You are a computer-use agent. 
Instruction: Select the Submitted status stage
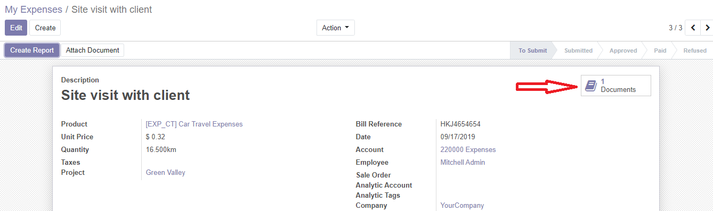click(578, 50)
